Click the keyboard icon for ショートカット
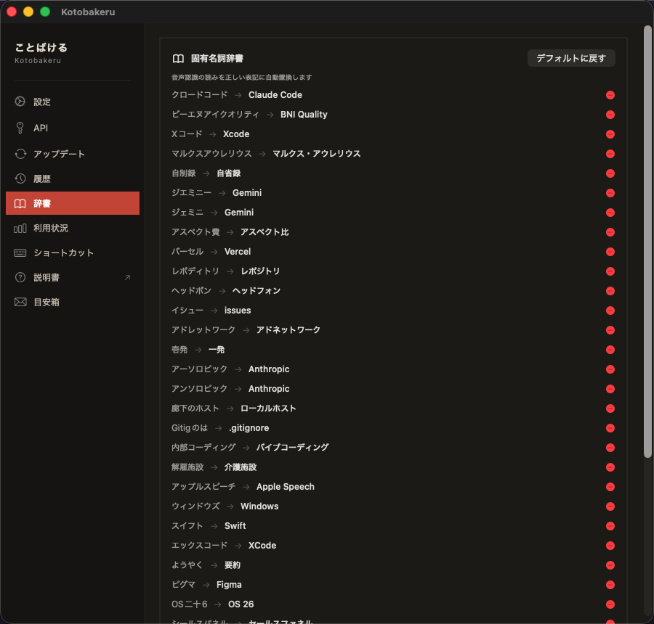 point(20,253)
